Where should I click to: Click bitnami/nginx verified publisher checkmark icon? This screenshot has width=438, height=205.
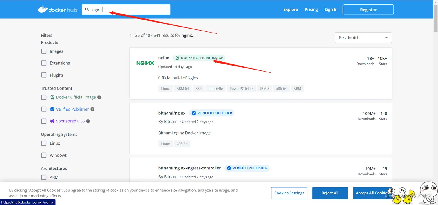click(194, 113)
